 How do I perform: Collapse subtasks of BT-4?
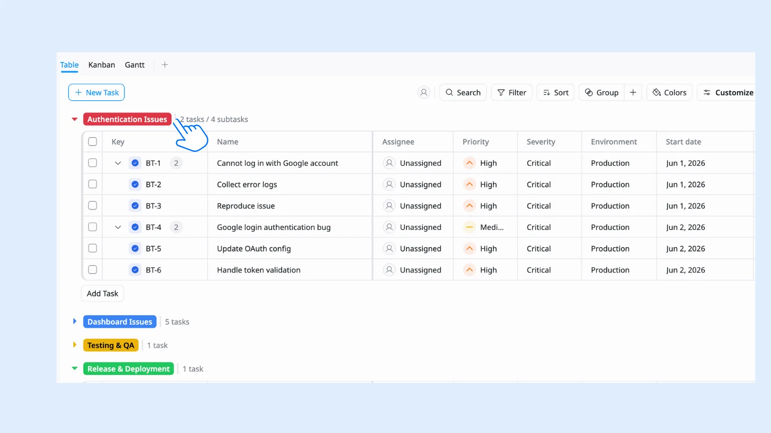click(x=118, y=227)
